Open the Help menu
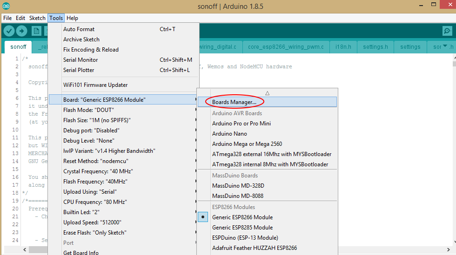Image resolution: width=456 pixels, height=255 pixels. (72, 18)
